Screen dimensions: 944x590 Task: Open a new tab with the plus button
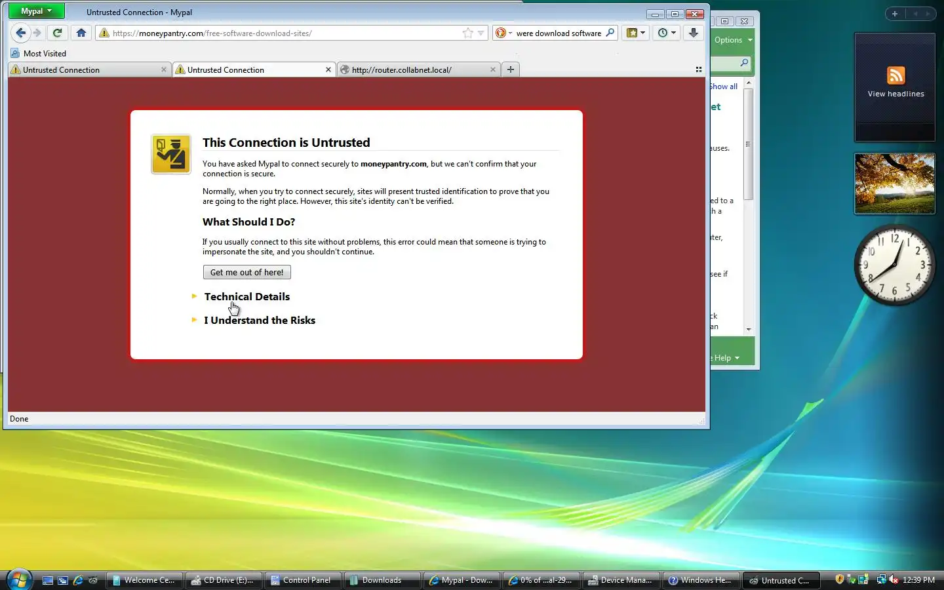[511, 69]
